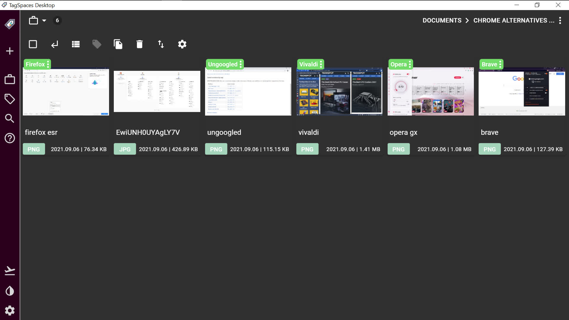Select the opera gx screenshot thumbnail
Screen dimensions: 569x320
(430, 92)
